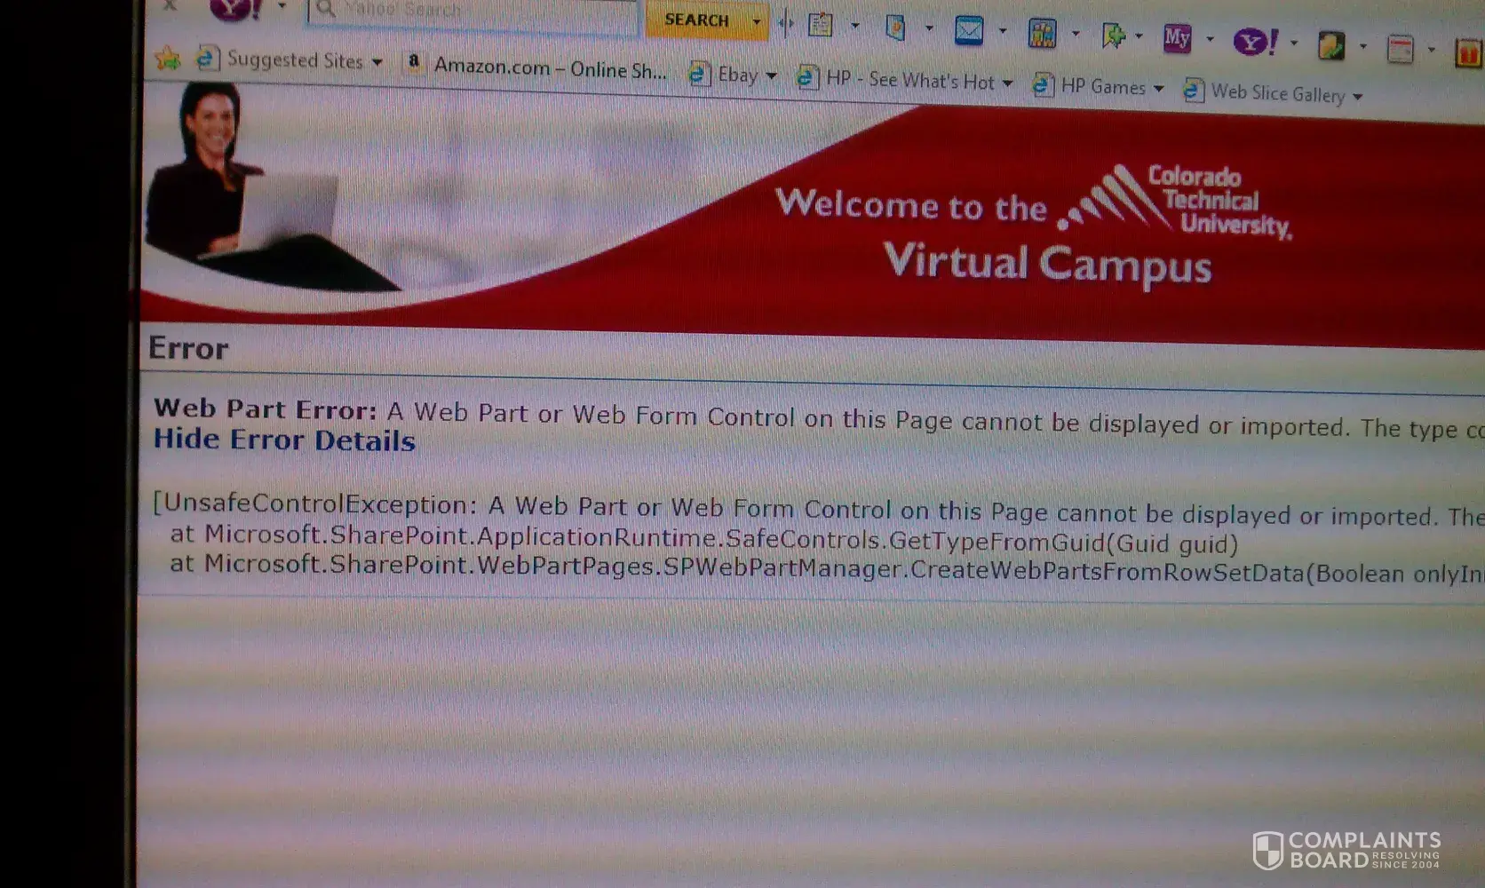Expand the notepad icon dropdown arrow
This screenshot has height=888, width=1485.
854,26
